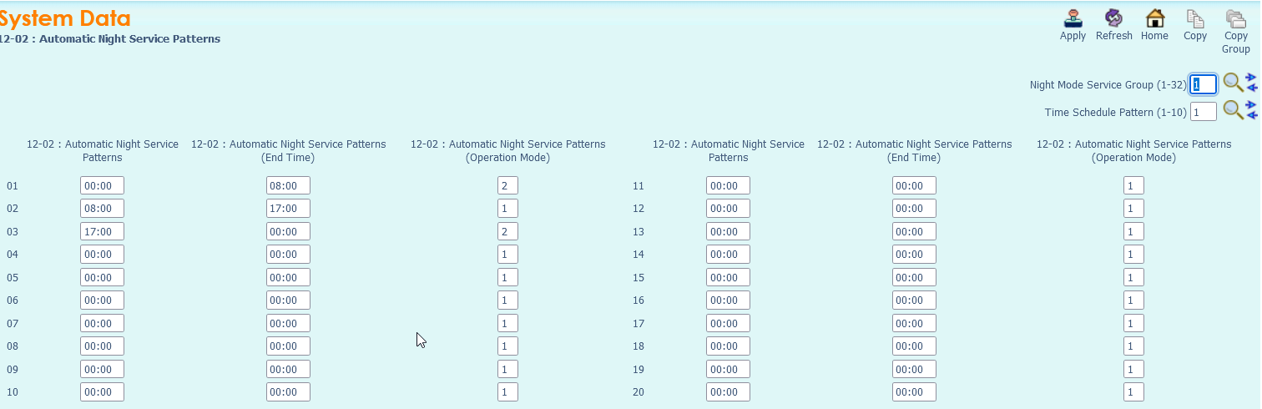Select row 06 operation mode field

coord(507,300)
